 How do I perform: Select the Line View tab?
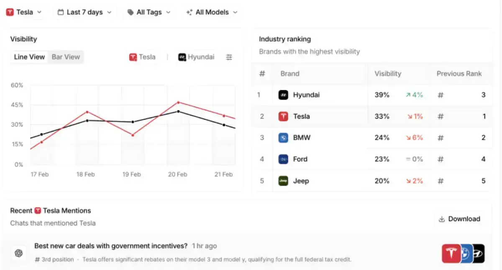pyautogui.click(x=29, y=57)
